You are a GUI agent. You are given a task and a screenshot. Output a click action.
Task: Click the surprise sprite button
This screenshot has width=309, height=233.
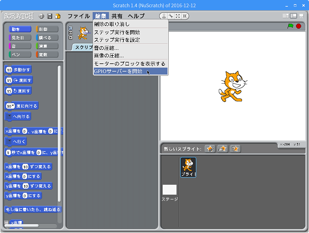[235, 149]
